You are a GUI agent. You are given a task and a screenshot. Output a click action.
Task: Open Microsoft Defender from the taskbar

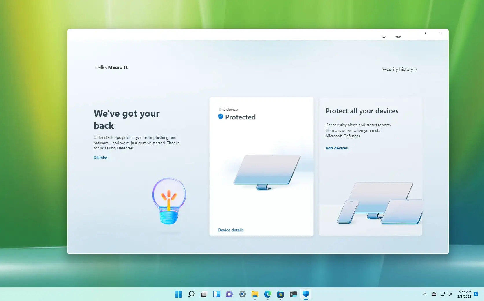(x=306, y=294)
